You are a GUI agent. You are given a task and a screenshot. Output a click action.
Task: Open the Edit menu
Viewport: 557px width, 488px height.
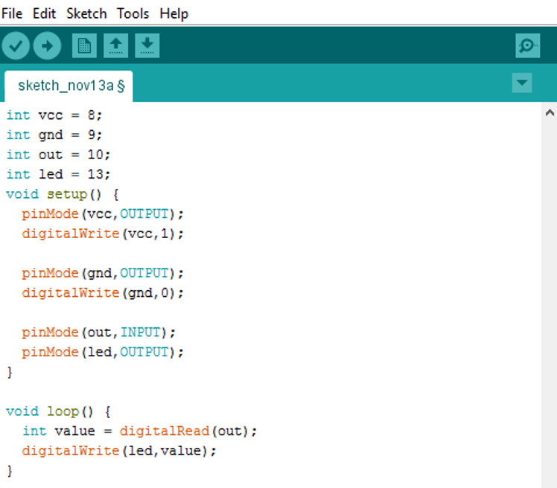click(44, 14)
